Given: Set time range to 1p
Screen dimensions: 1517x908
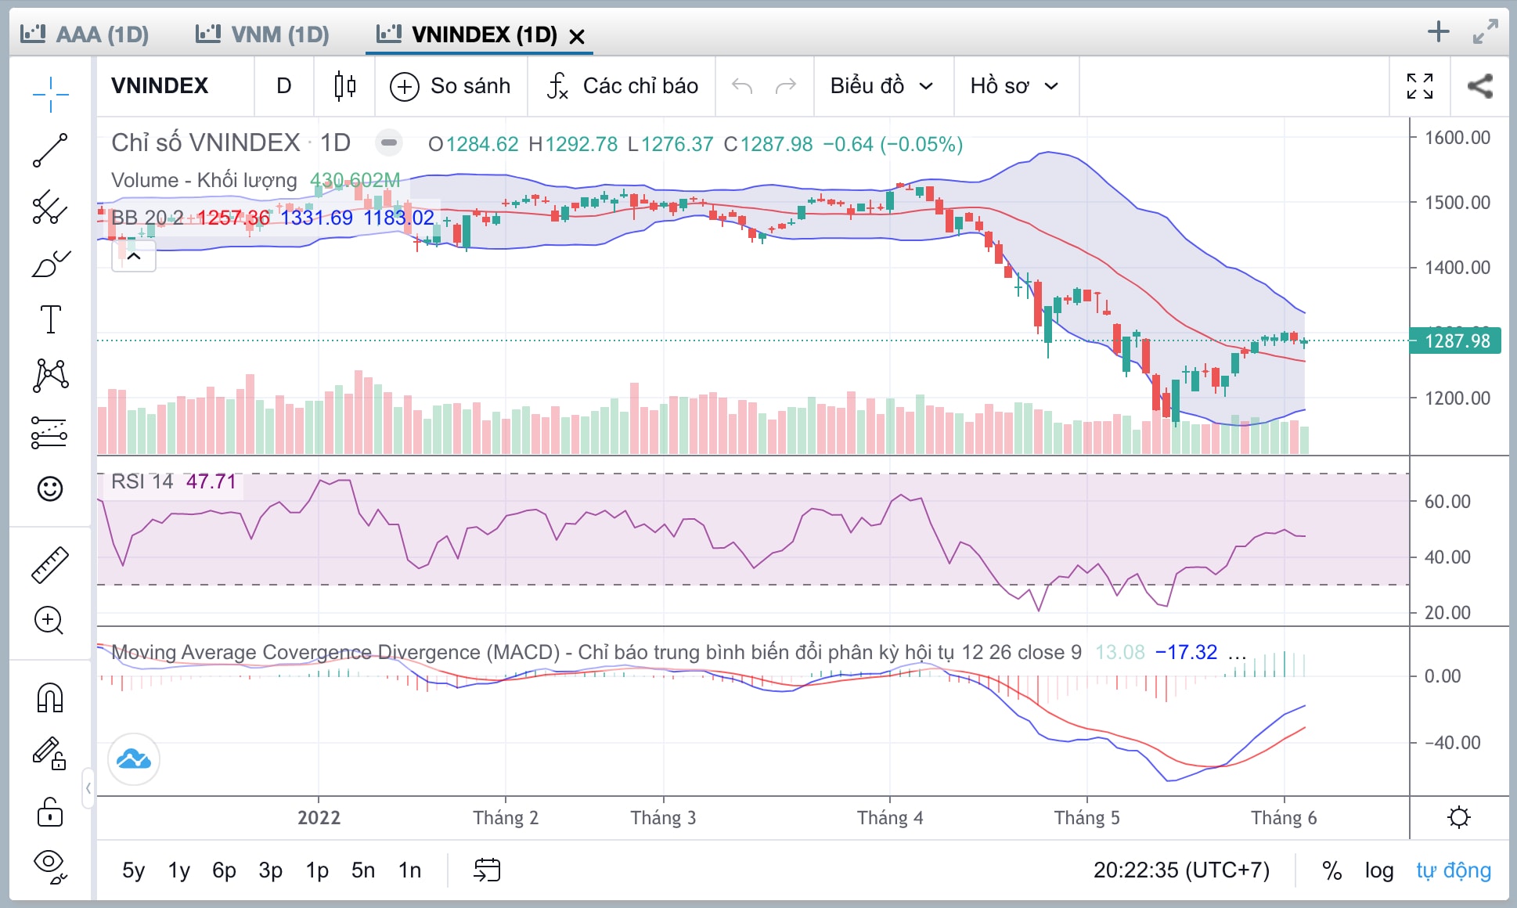Looking at the screenshot, I should (317, 870).
